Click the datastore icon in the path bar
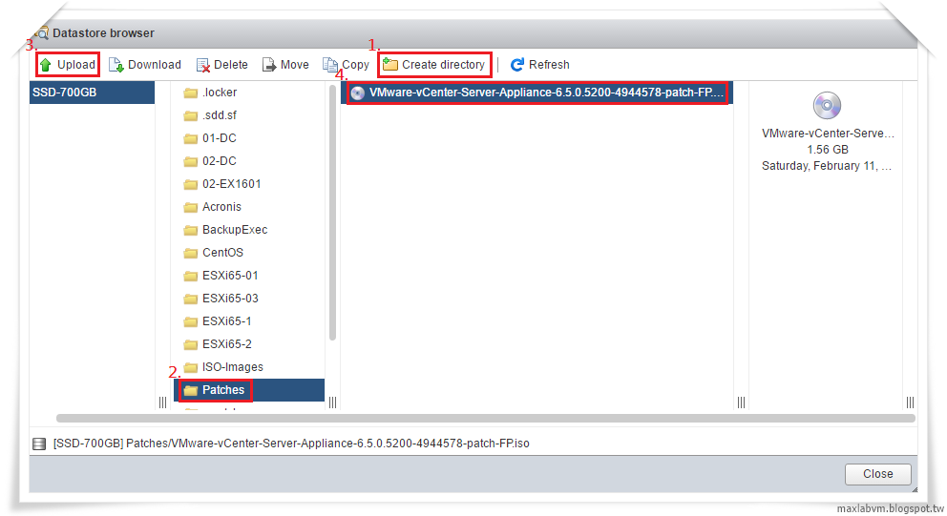This screenshot has height=516, width=947. pyautogui.click(x=39, y=444)
